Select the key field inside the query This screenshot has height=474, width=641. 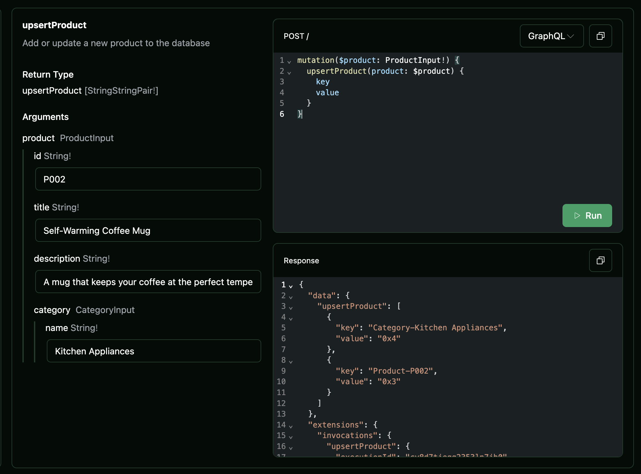point(322,82)
